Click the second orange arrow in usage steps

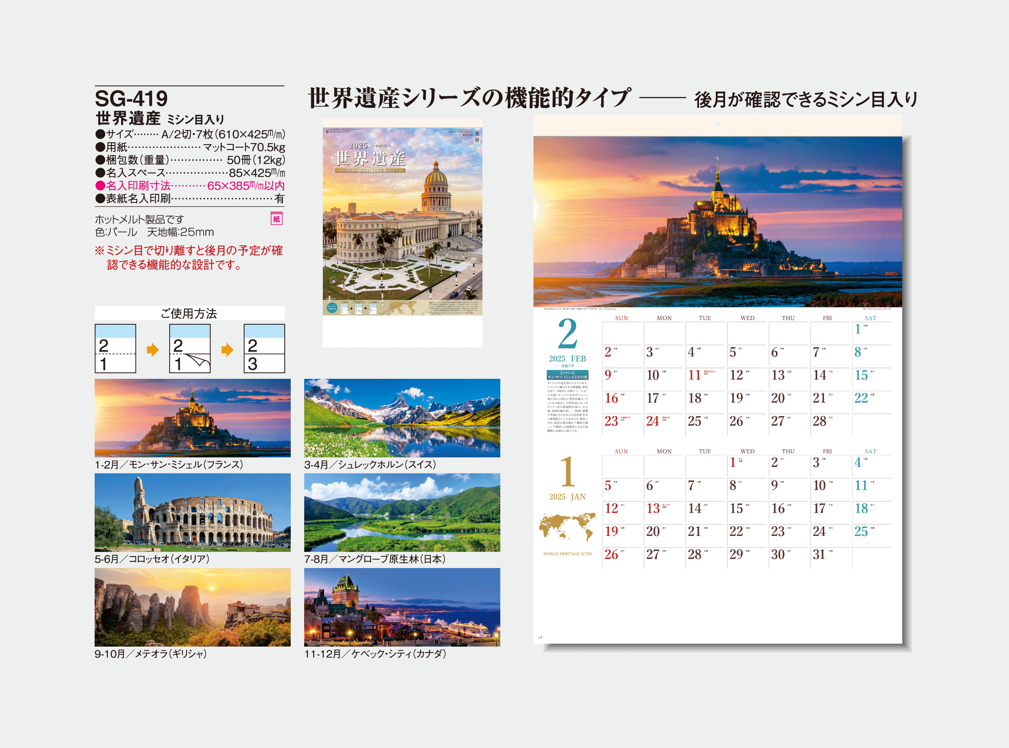pyautogui.click(x=227, y=350)
